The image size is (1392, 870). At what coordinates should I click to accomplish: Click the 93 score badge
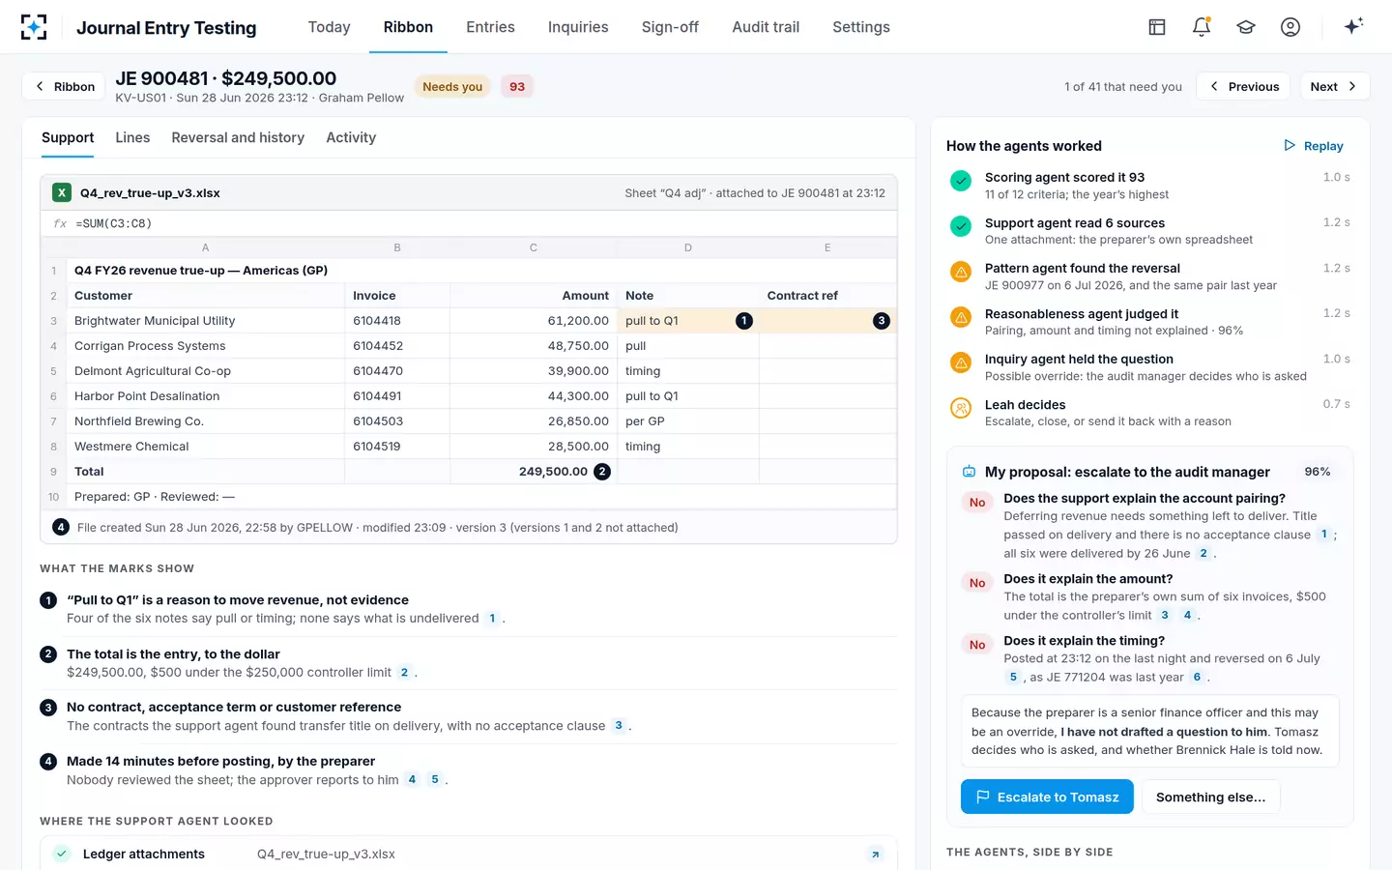517,87
